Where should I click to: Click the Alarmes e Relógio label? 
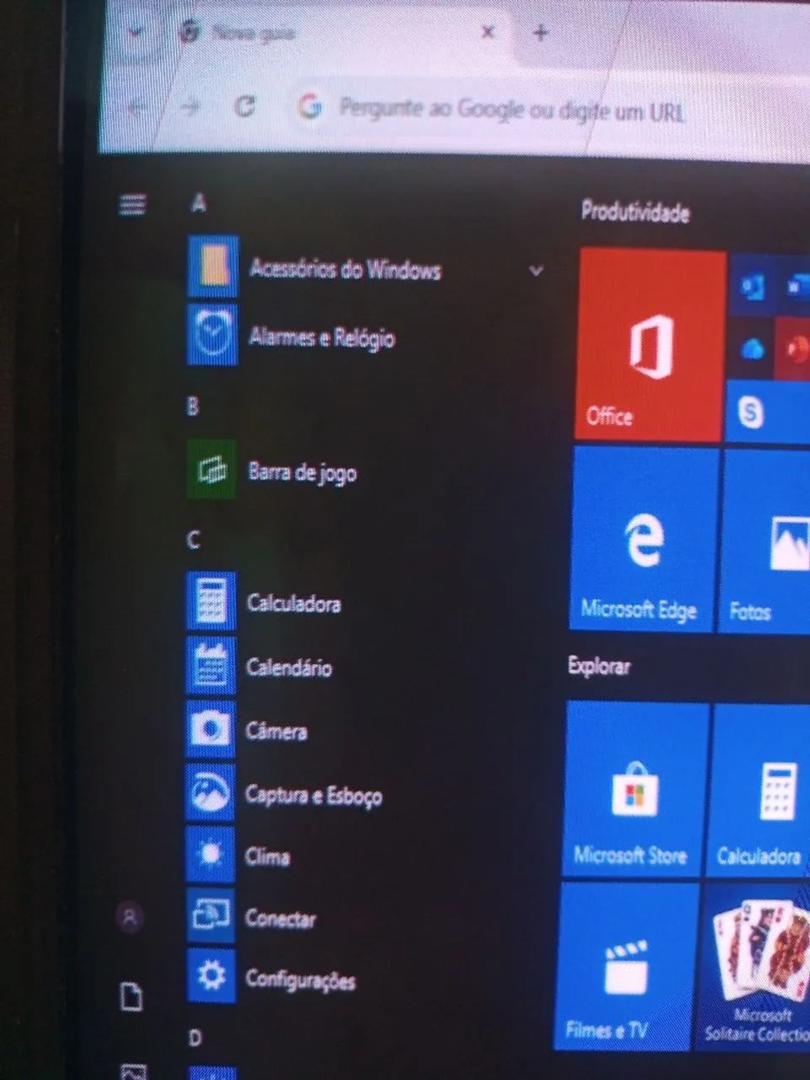pos(321,337)
